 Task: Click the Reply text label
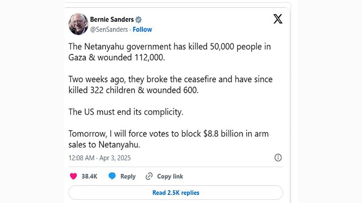coord(128,176)
